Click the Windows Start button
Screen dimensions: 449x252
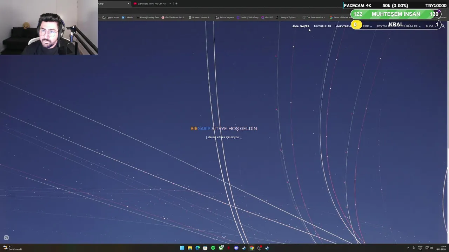pyautogui.click(x=182, y=248)
